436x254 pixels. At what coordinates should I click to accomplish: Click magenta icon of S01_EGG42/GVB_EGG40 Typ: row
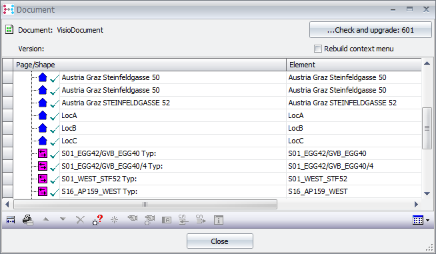[43, 153]
